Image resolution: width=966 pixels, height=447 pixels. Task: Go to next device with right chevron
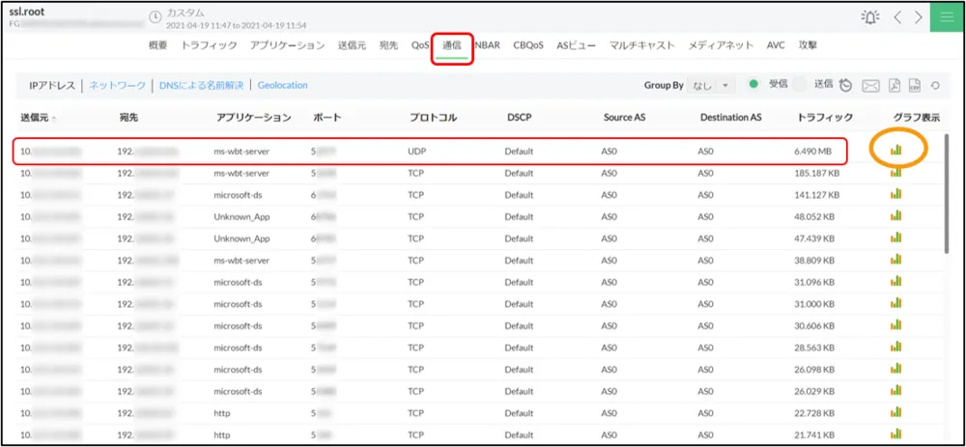click(918, 17)
